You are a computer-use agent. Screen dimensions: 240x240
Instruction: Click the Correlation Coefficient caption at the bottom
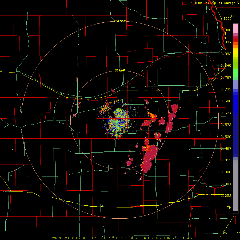pos(121,238)
